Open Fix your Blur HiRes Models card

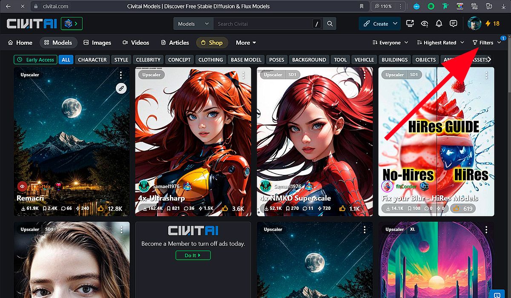(x=436, y=141)
